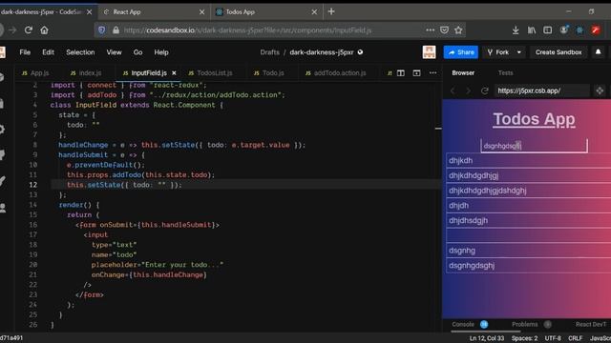
Task: Save page to Pocket icon
Action: pos(444,30)
